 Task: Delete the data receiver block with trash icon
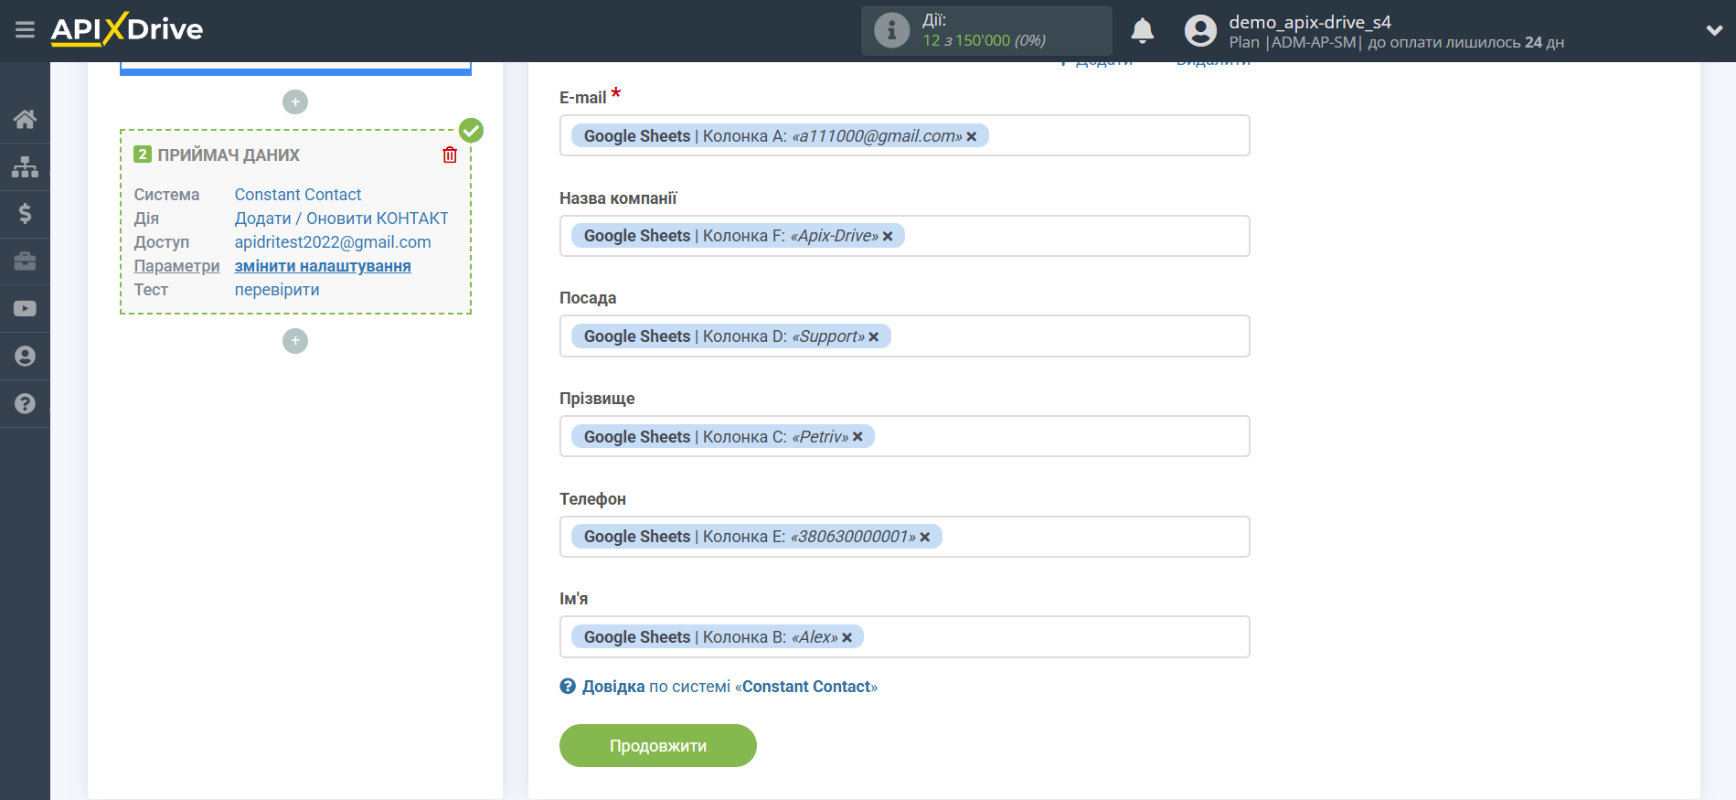450,155
